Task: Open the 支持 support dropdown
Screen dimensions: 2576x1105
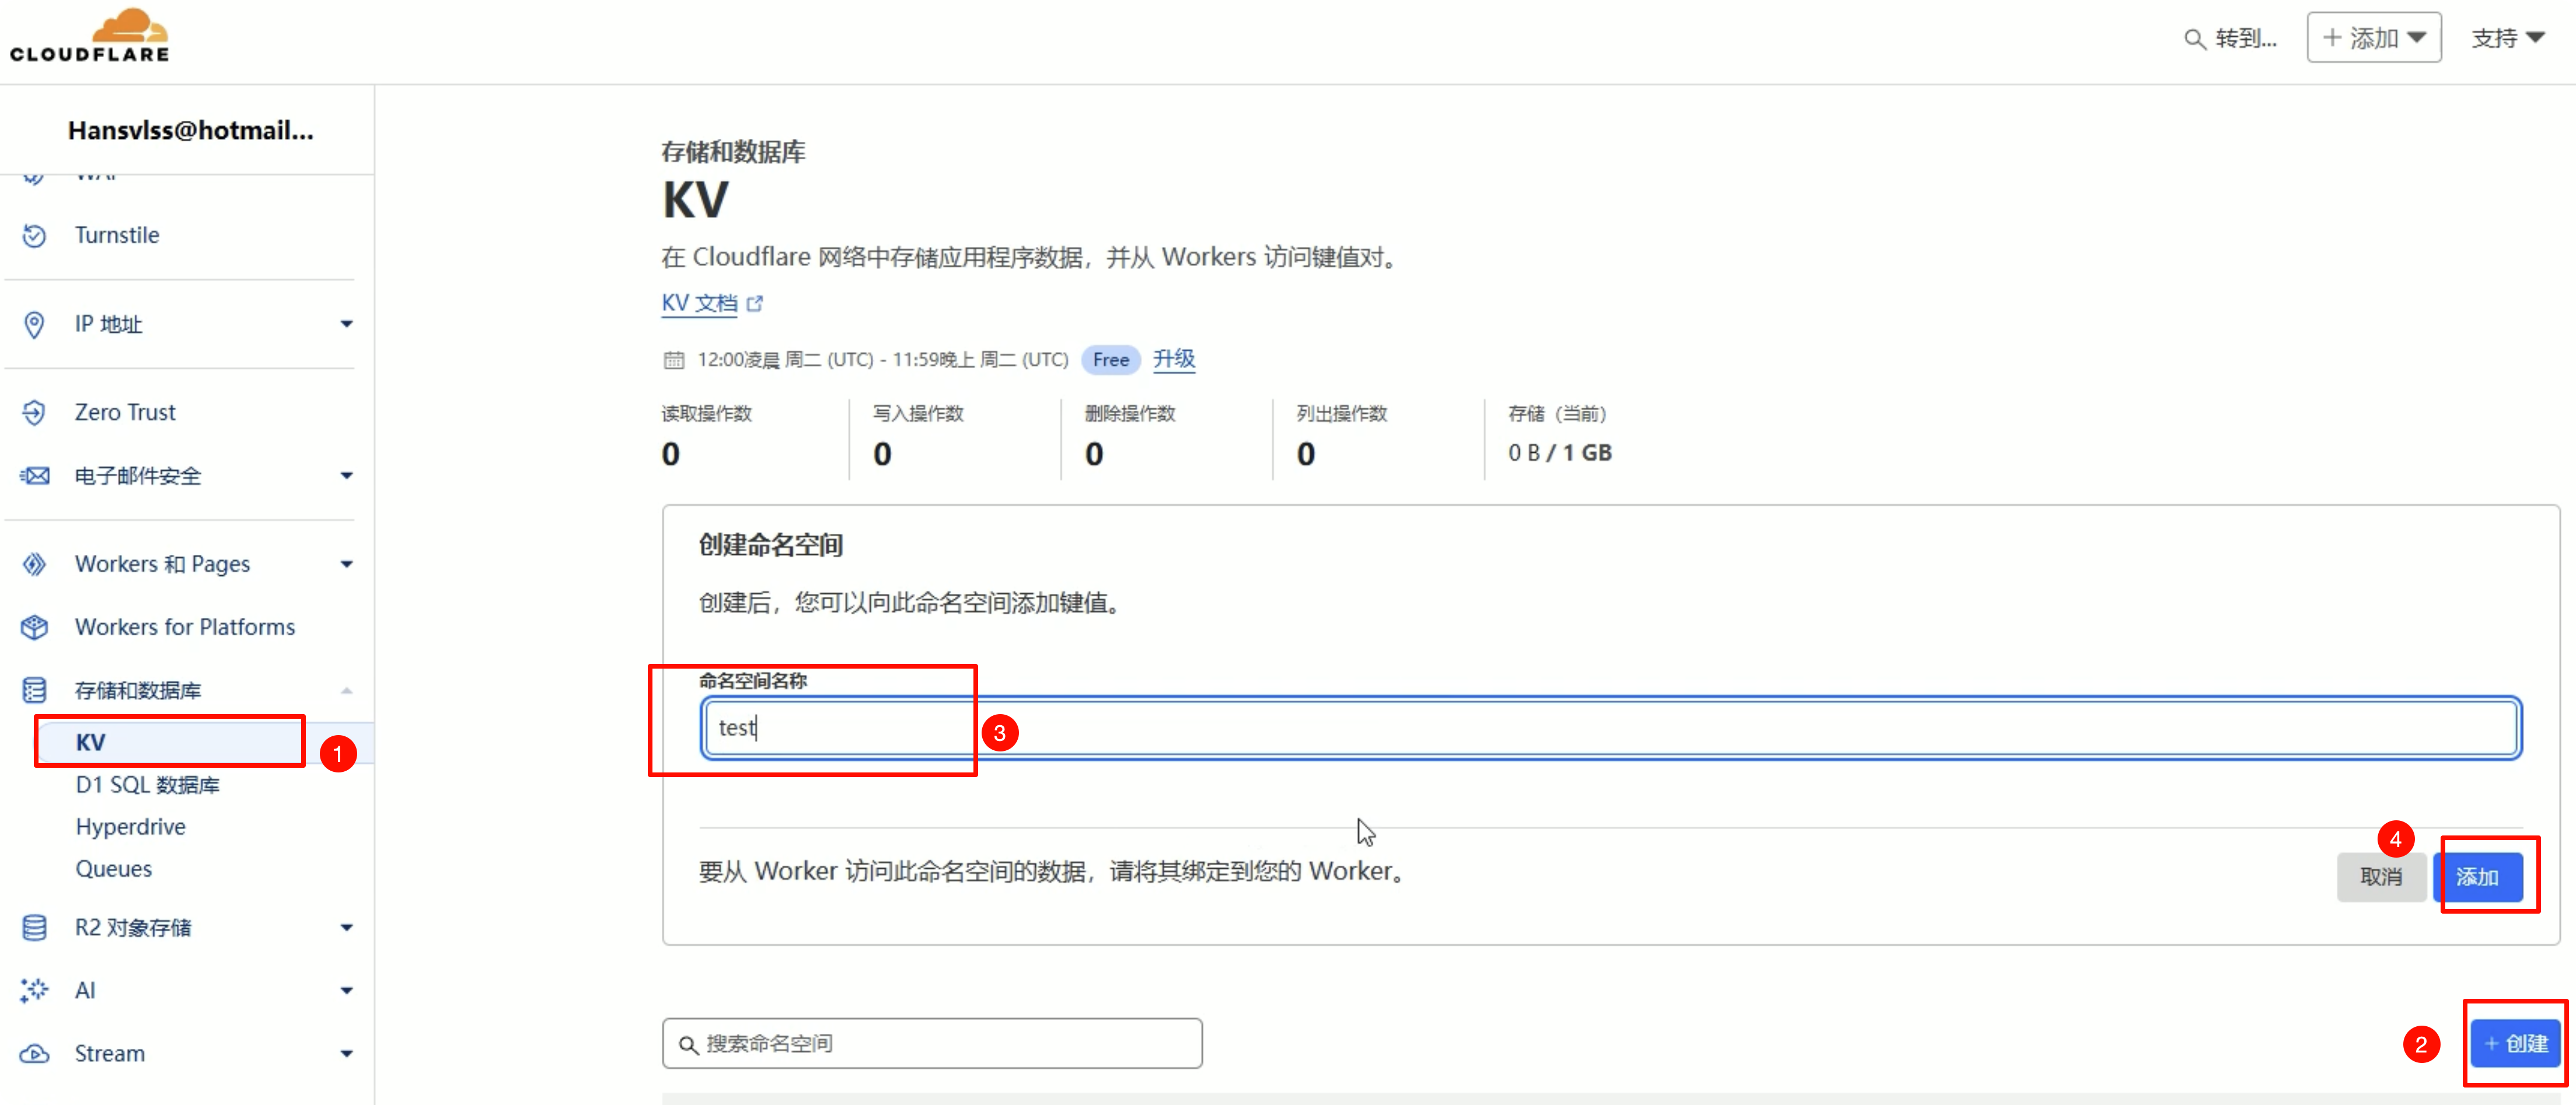Action: [x=2507, y=38]
